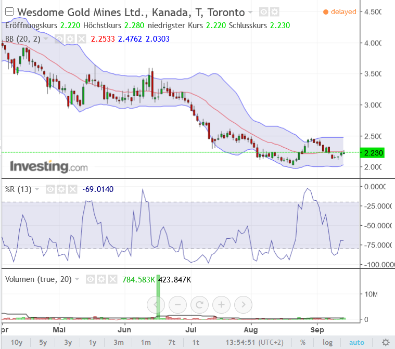Click the tall green volume spike bar
This screenshot has width=395, height=349.
pyautogui.click(x=158, y=297)
